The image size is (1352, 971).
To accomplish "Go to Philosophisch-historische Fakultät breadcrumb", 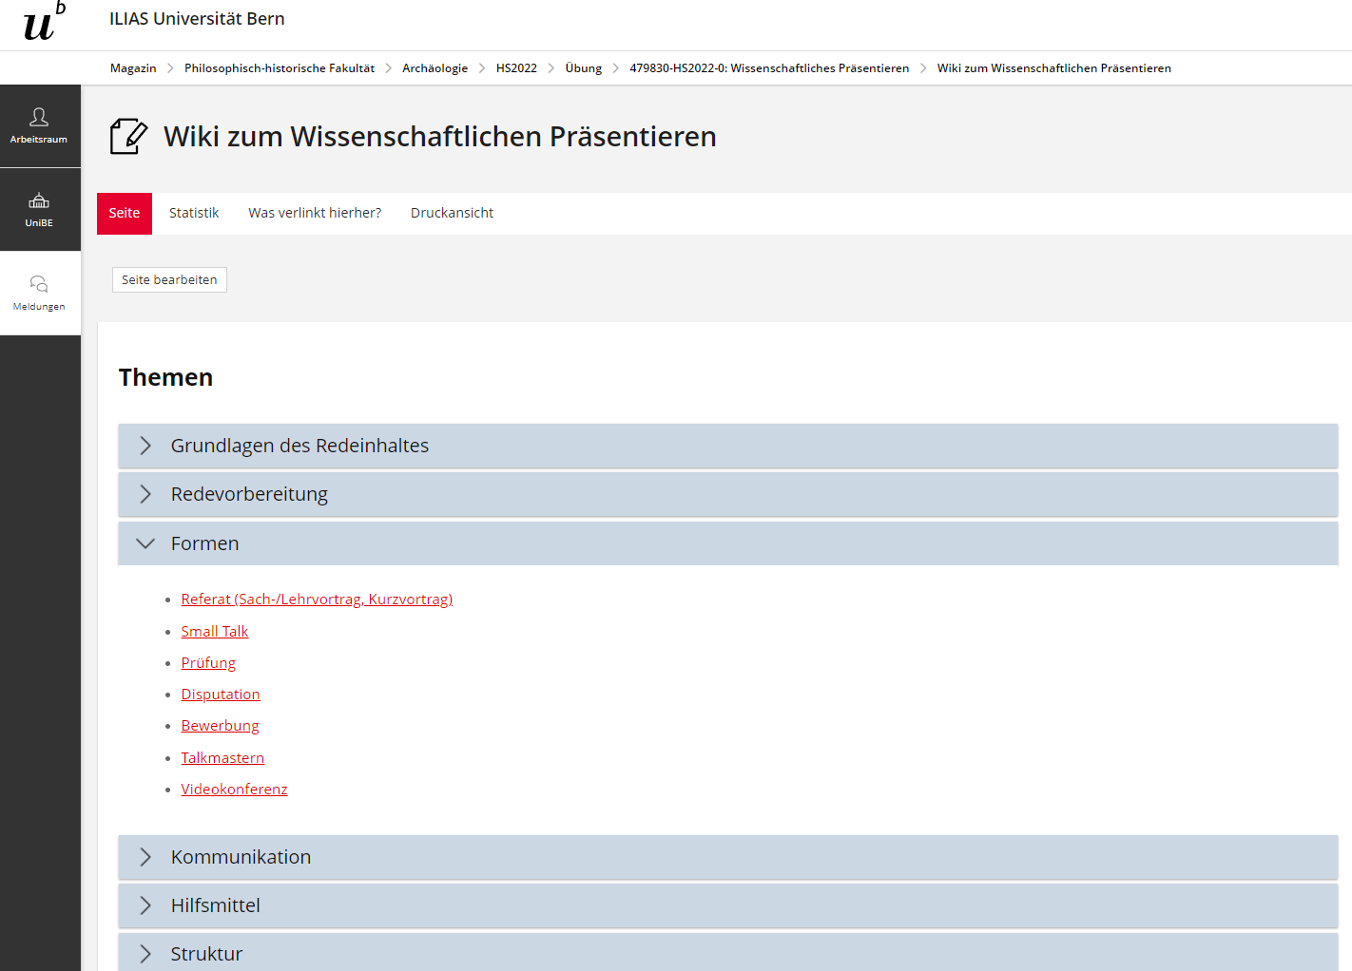I will coord(280,68).
